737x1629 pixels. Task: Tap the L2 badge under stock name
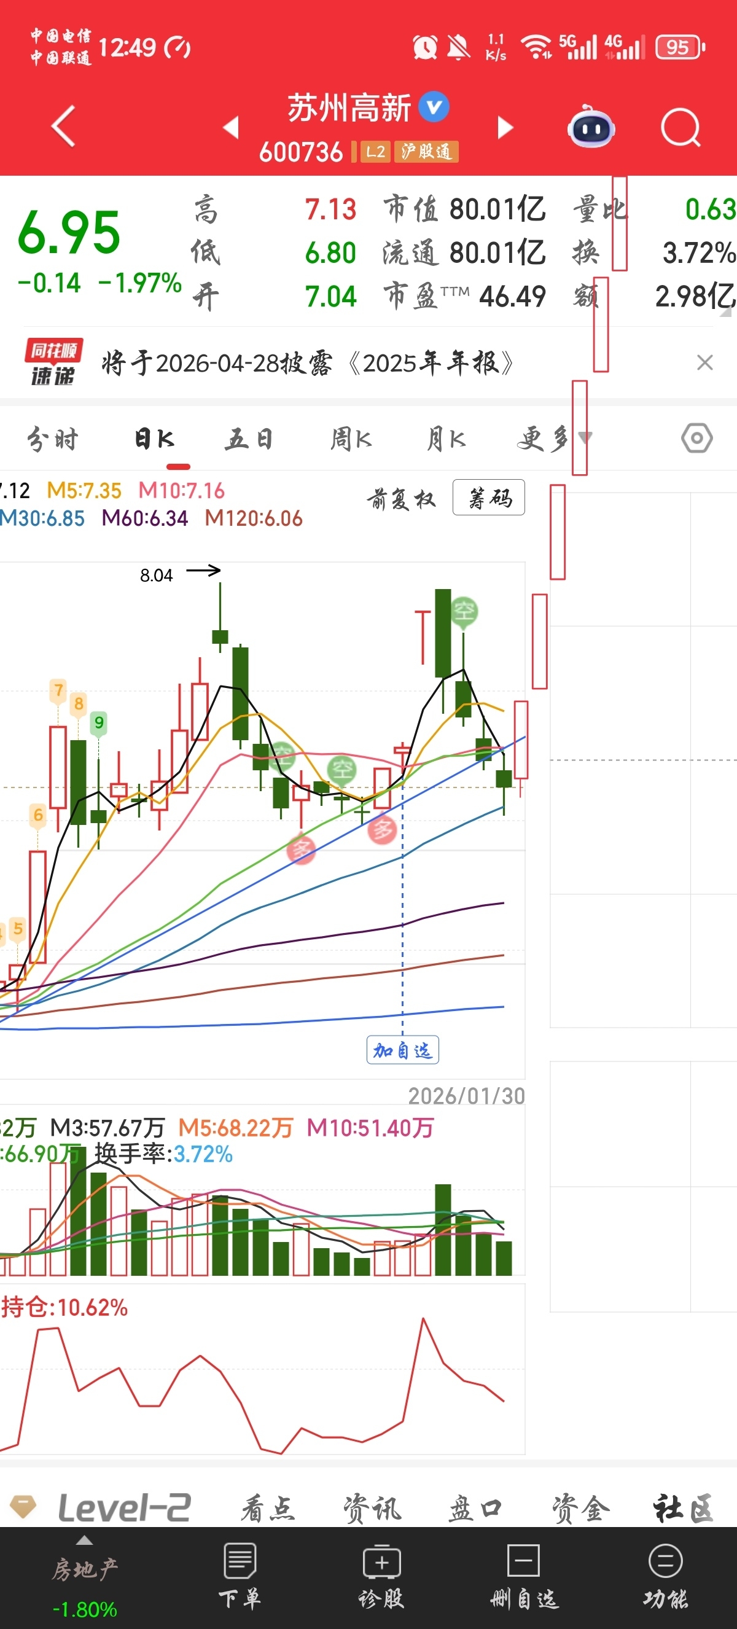[x=375, y=152]
